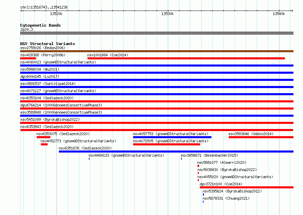Select the red dgv676e214 variant bar
Viewport: 303px width, 215px height.
click(157, 109)
